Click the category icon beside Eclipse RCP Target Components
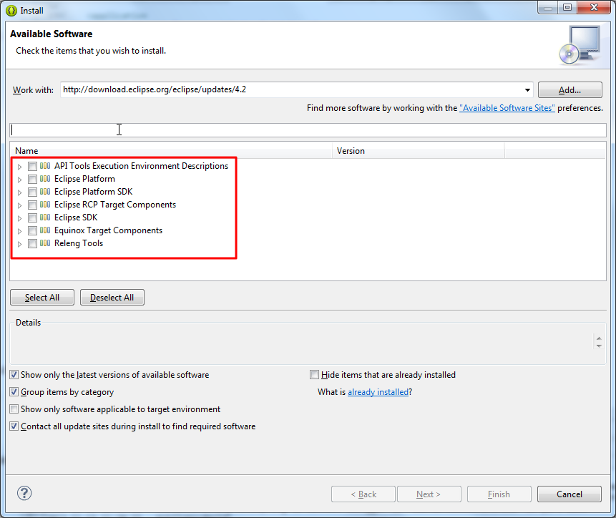Screen dimensions: 616x518 coord(45,205)
